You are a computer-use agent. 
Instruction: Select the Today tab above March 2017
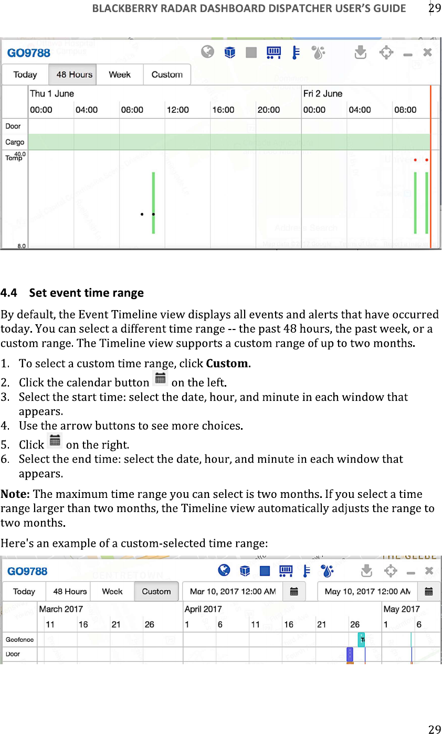point(24,591)
